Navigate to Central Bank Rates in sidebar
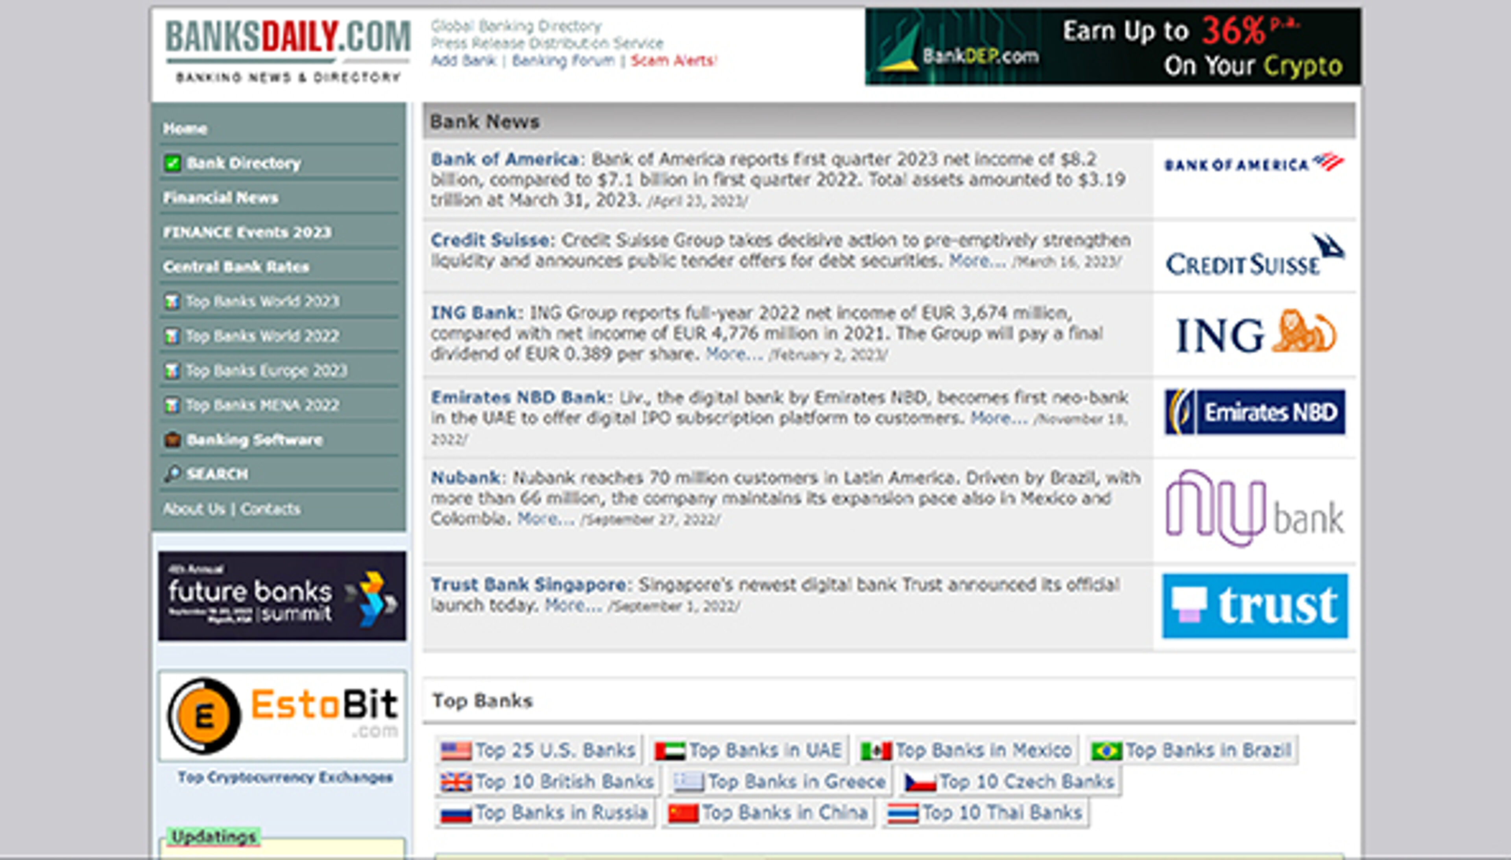Image resolution: width=1511 pixels, height=860 pixels. [x=236, y=267]
